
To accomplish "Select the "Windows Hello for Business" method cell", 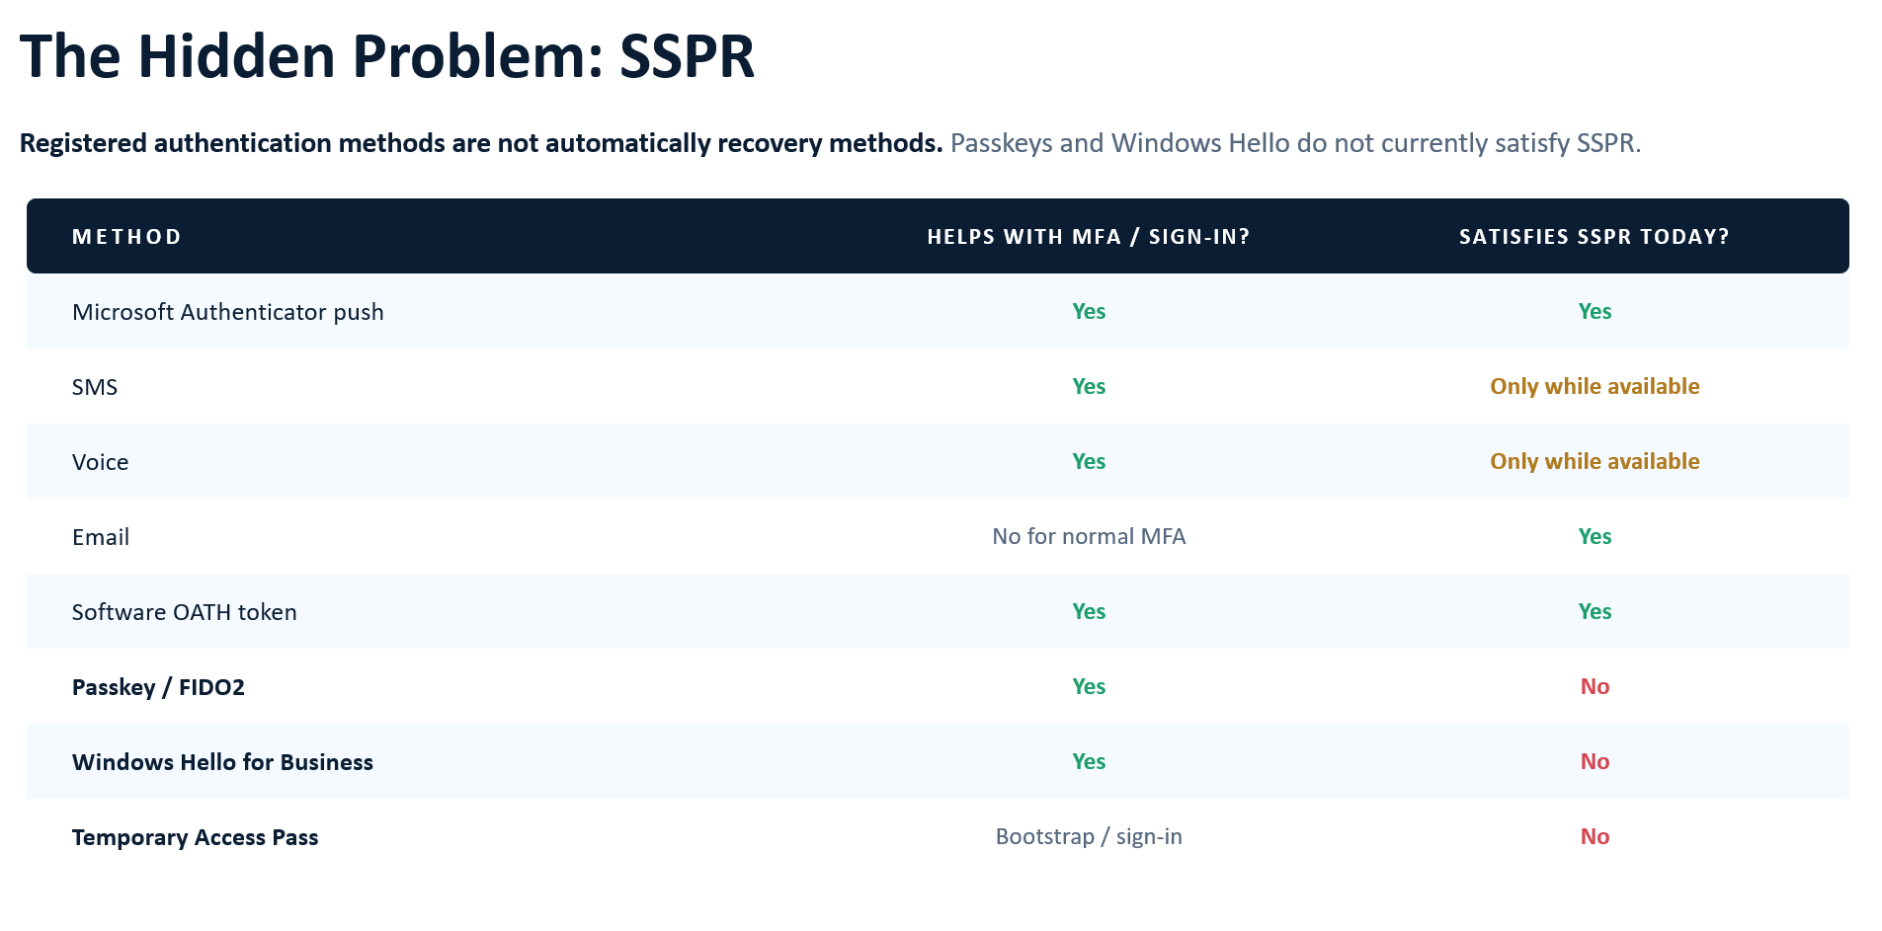I will pyautogui.click(x=222, y=762).
